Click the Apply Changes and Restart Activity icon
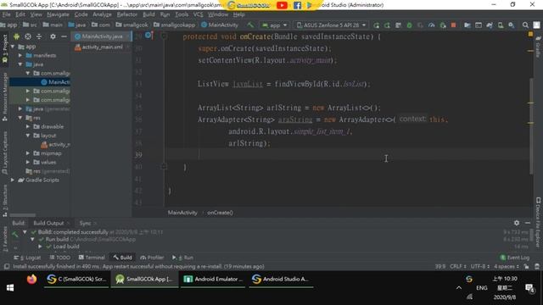The image size is (543, 305). [387, 25]
